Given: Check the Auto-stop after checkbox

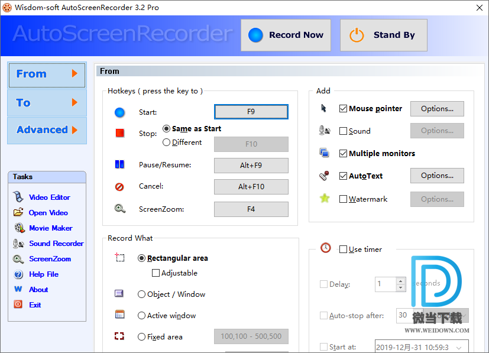Looking at the screenshot, I should 323,316.
